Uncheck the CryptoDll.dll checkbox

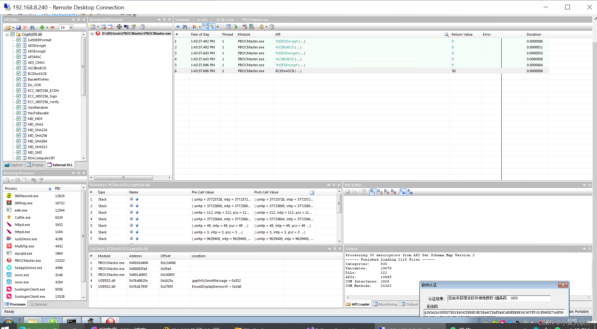click(x=13, y=34)
